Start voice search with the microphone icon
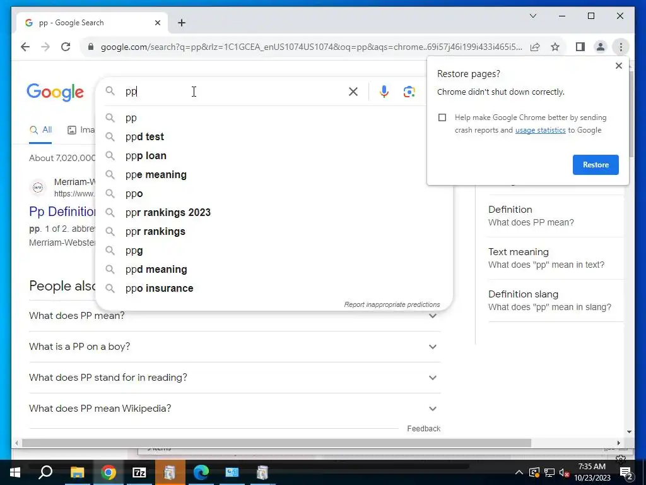646x485 pixels. point(384,92)
